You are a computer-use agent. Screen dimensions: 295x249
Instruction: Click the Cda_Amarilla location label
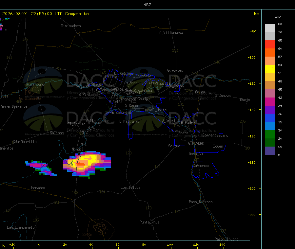[x=25, y=142]
